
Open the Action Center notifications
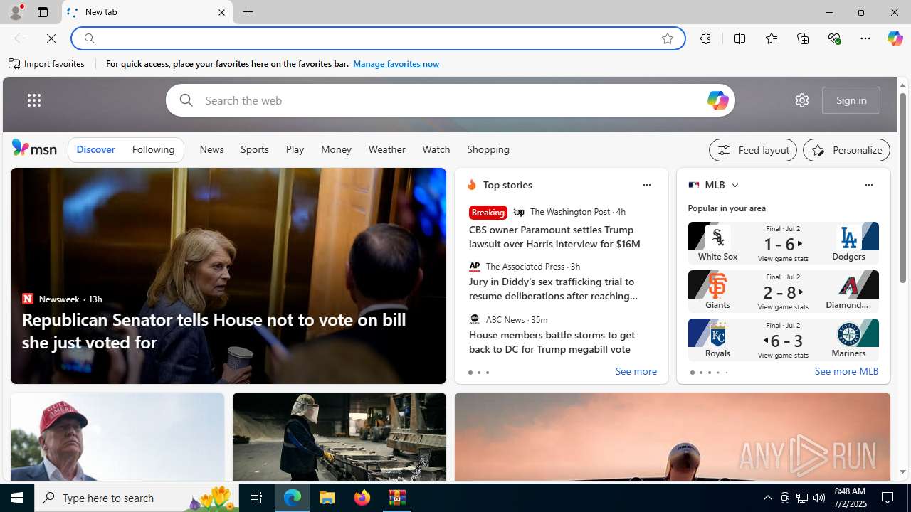tap(888, 498)
